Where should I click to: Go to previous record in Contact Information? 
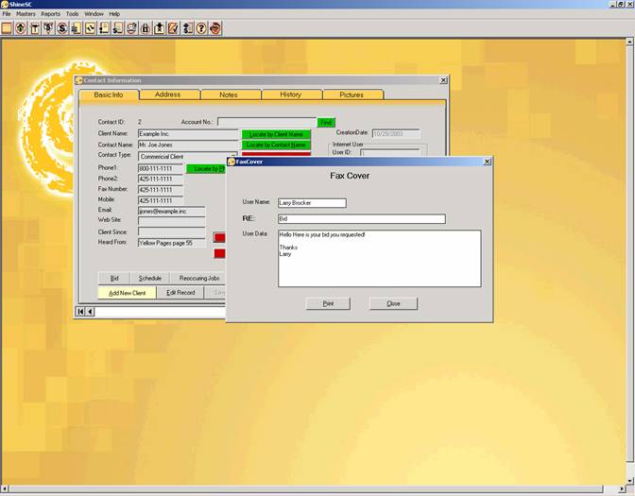click(x=90, y=312)
